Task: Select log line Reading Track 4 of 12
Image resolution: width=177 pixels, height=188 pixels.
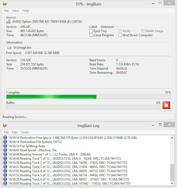Action: pyautogui.click(x=68, y=171)
